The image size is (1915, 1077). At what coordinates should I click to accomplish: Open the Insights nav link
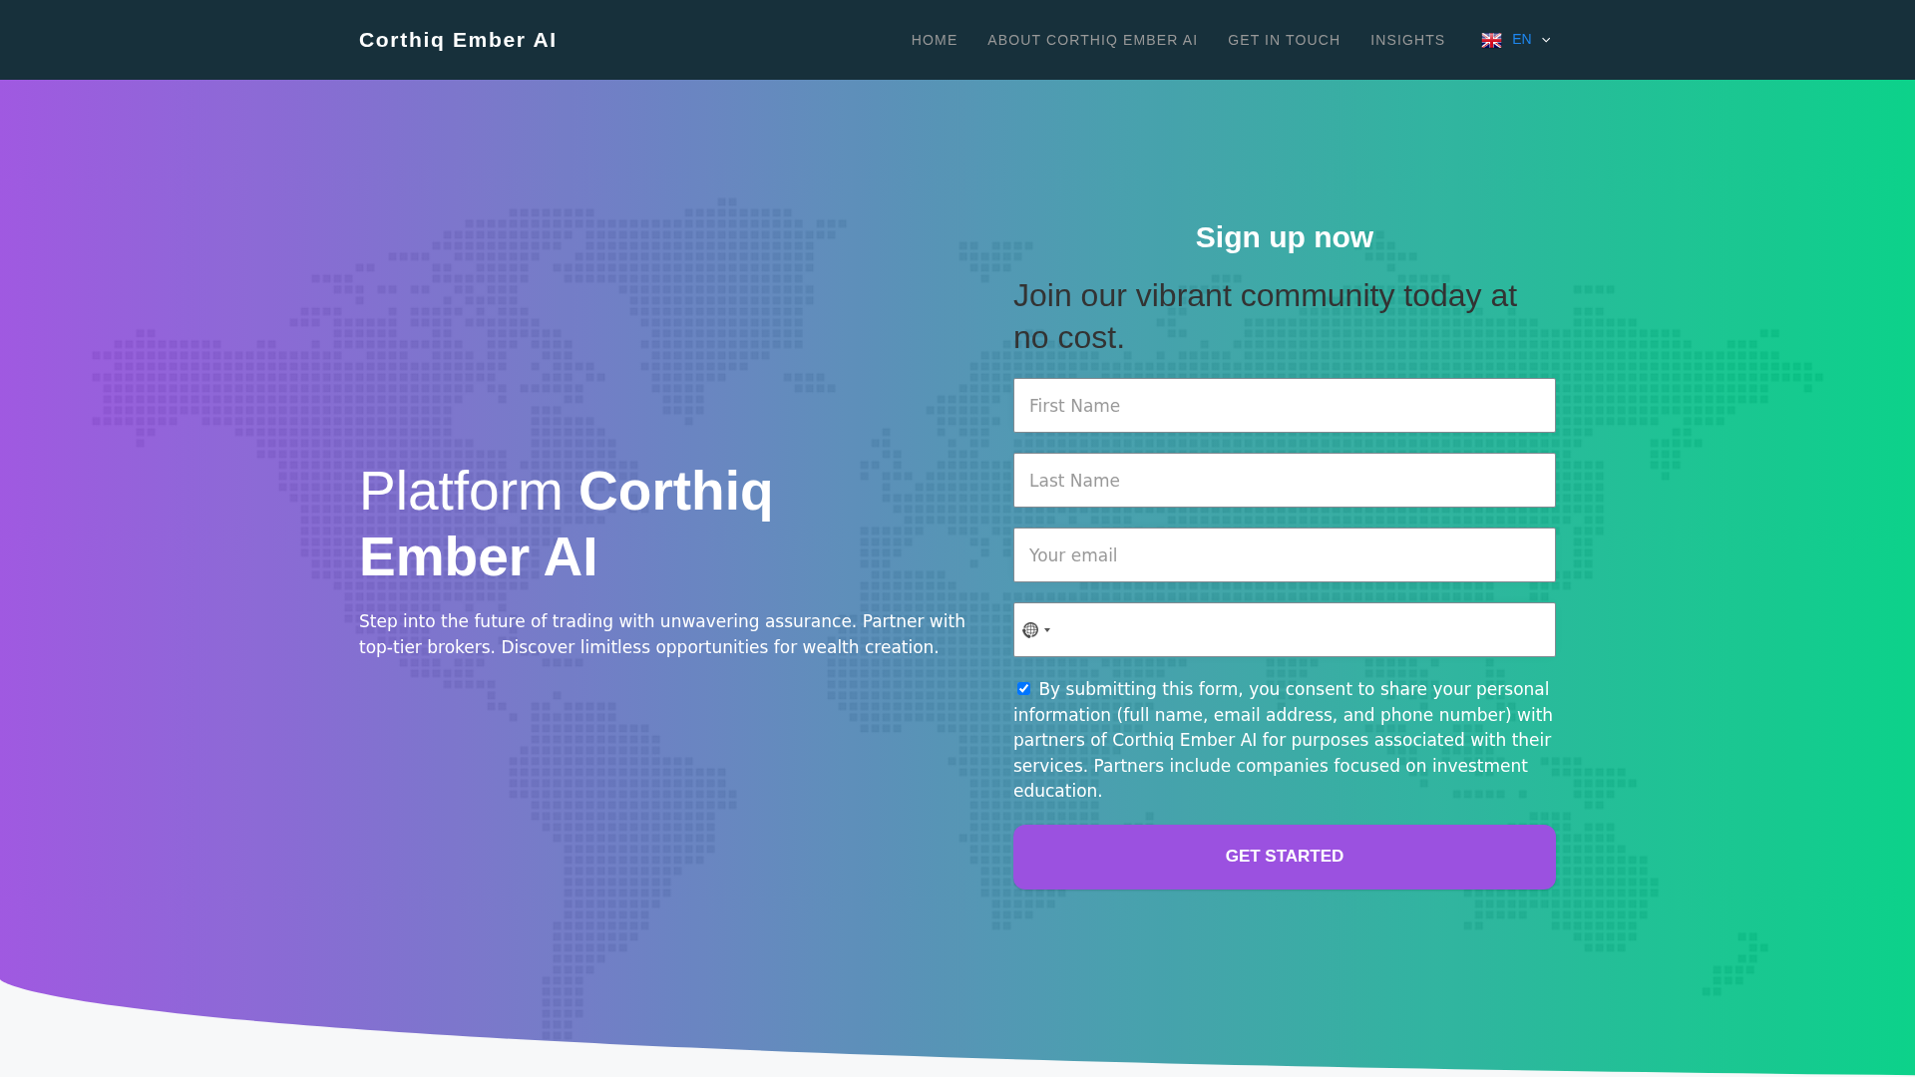pyautogui.click(x=1407, y=40)
